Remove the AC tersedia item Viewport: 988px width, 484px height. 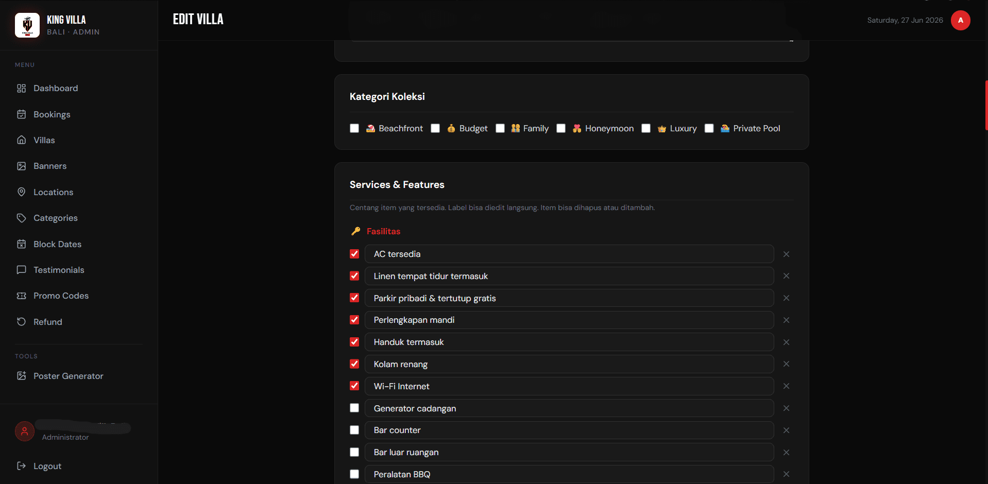coord(786,254)
